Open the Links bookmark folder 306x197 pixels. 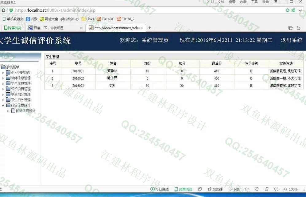[87, 19]
